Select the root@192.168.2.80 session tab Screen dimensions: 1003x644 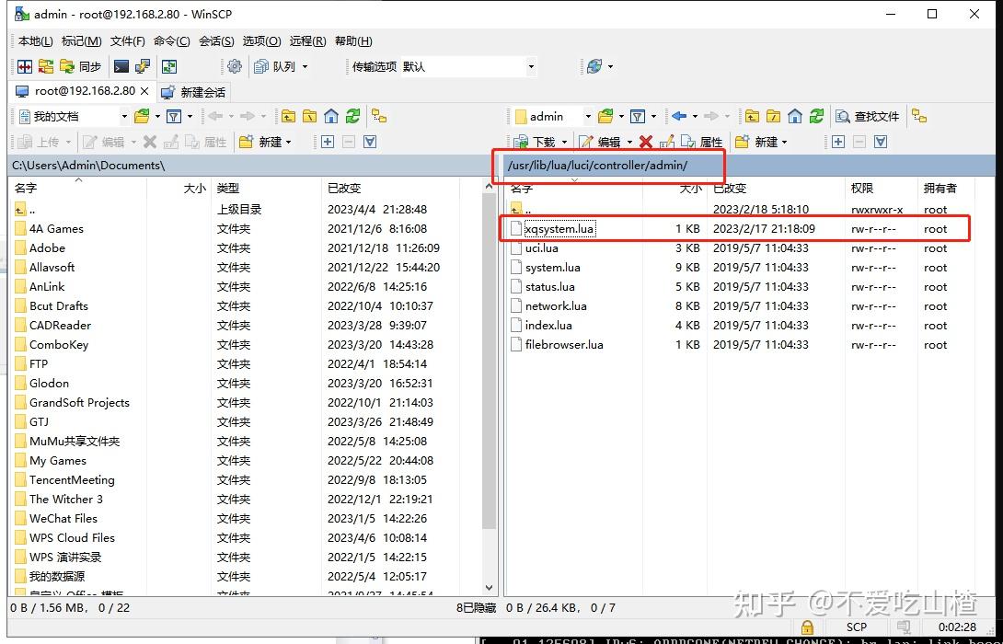(83, 91)
